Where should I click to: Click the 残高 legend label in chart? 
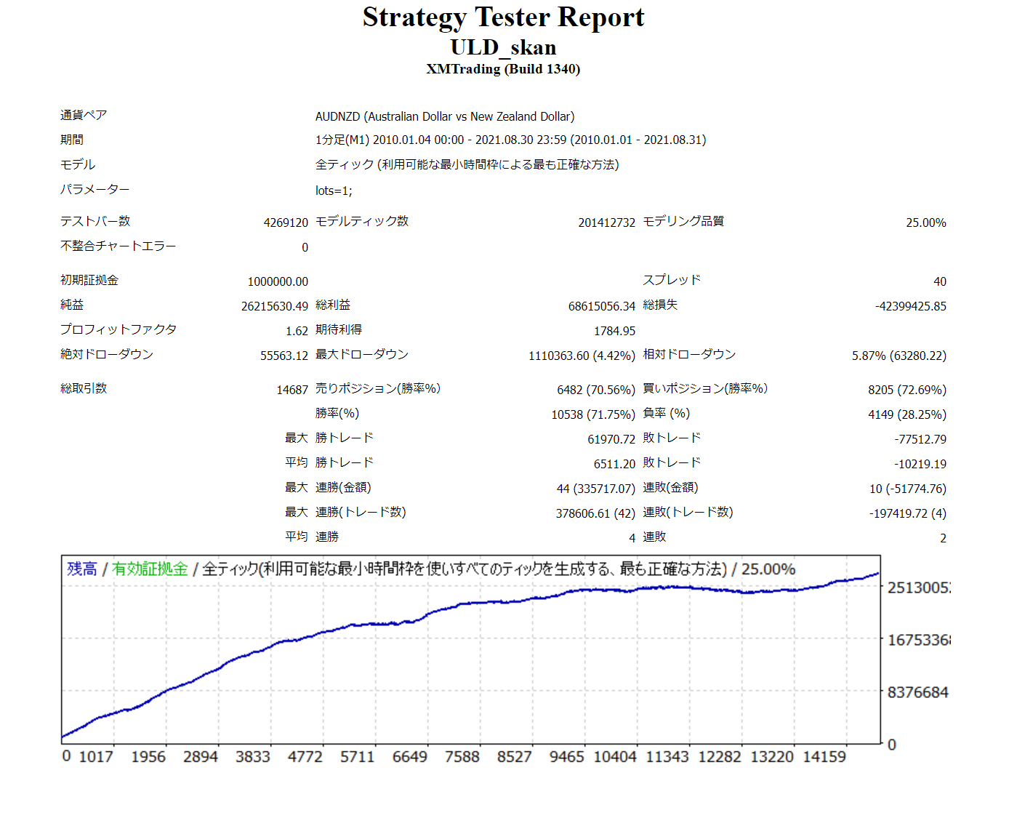click(82, 569)
